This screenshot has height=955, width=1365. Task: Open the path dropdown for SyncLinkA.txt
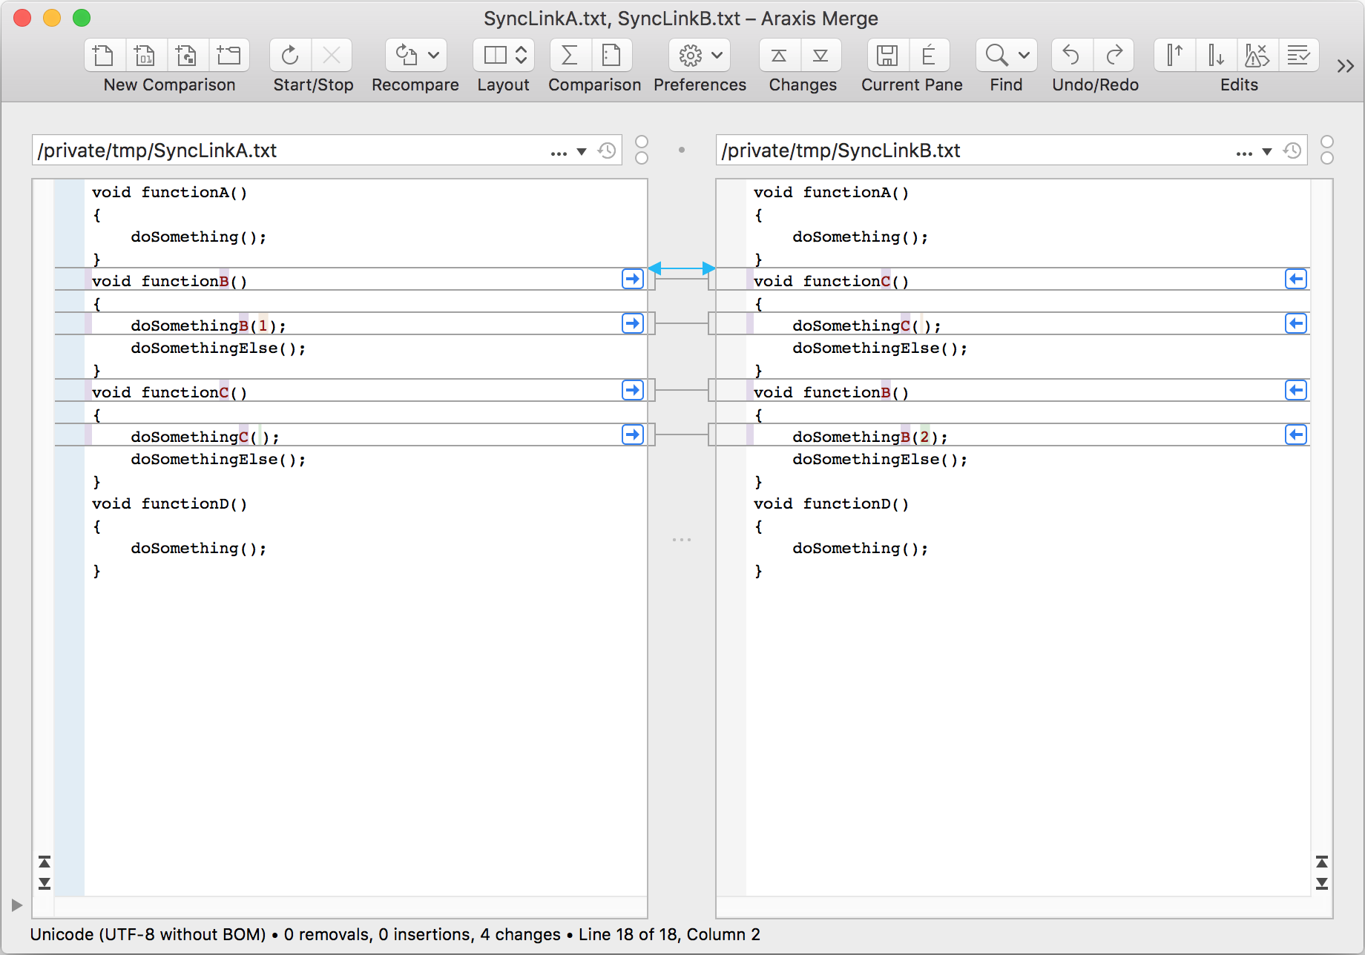(583, 151)
